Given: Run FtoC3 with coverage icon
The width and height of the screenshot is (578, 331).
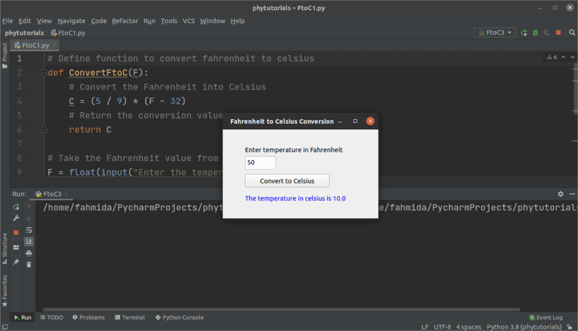Looking at the screenshot, I should pyautogui.click(x=546, y=32).
